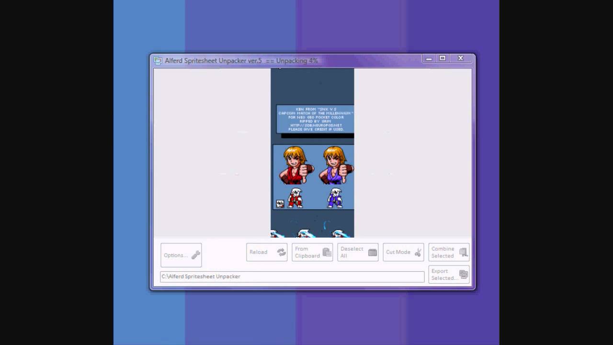Click the Deselect All icon

coord(372,252)
